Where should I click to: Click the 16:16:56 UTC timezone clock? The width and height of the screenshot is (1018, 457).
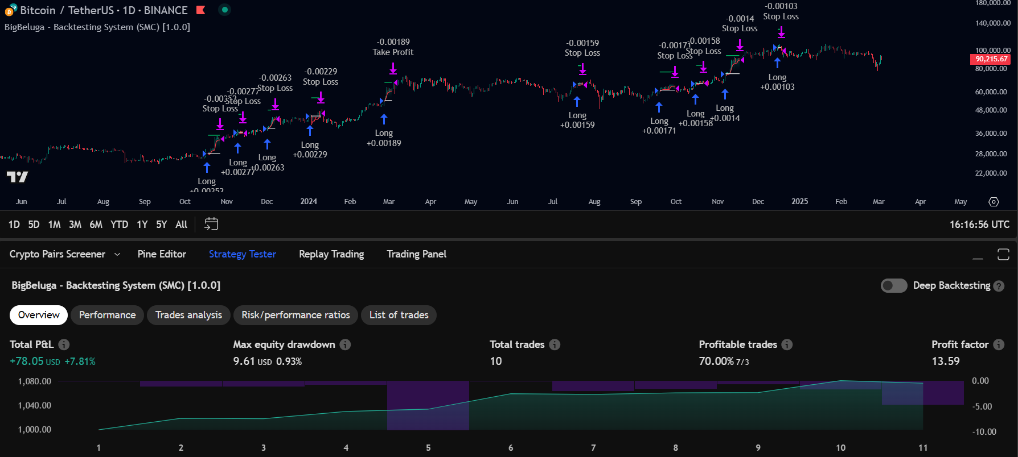tap(979, 225)
